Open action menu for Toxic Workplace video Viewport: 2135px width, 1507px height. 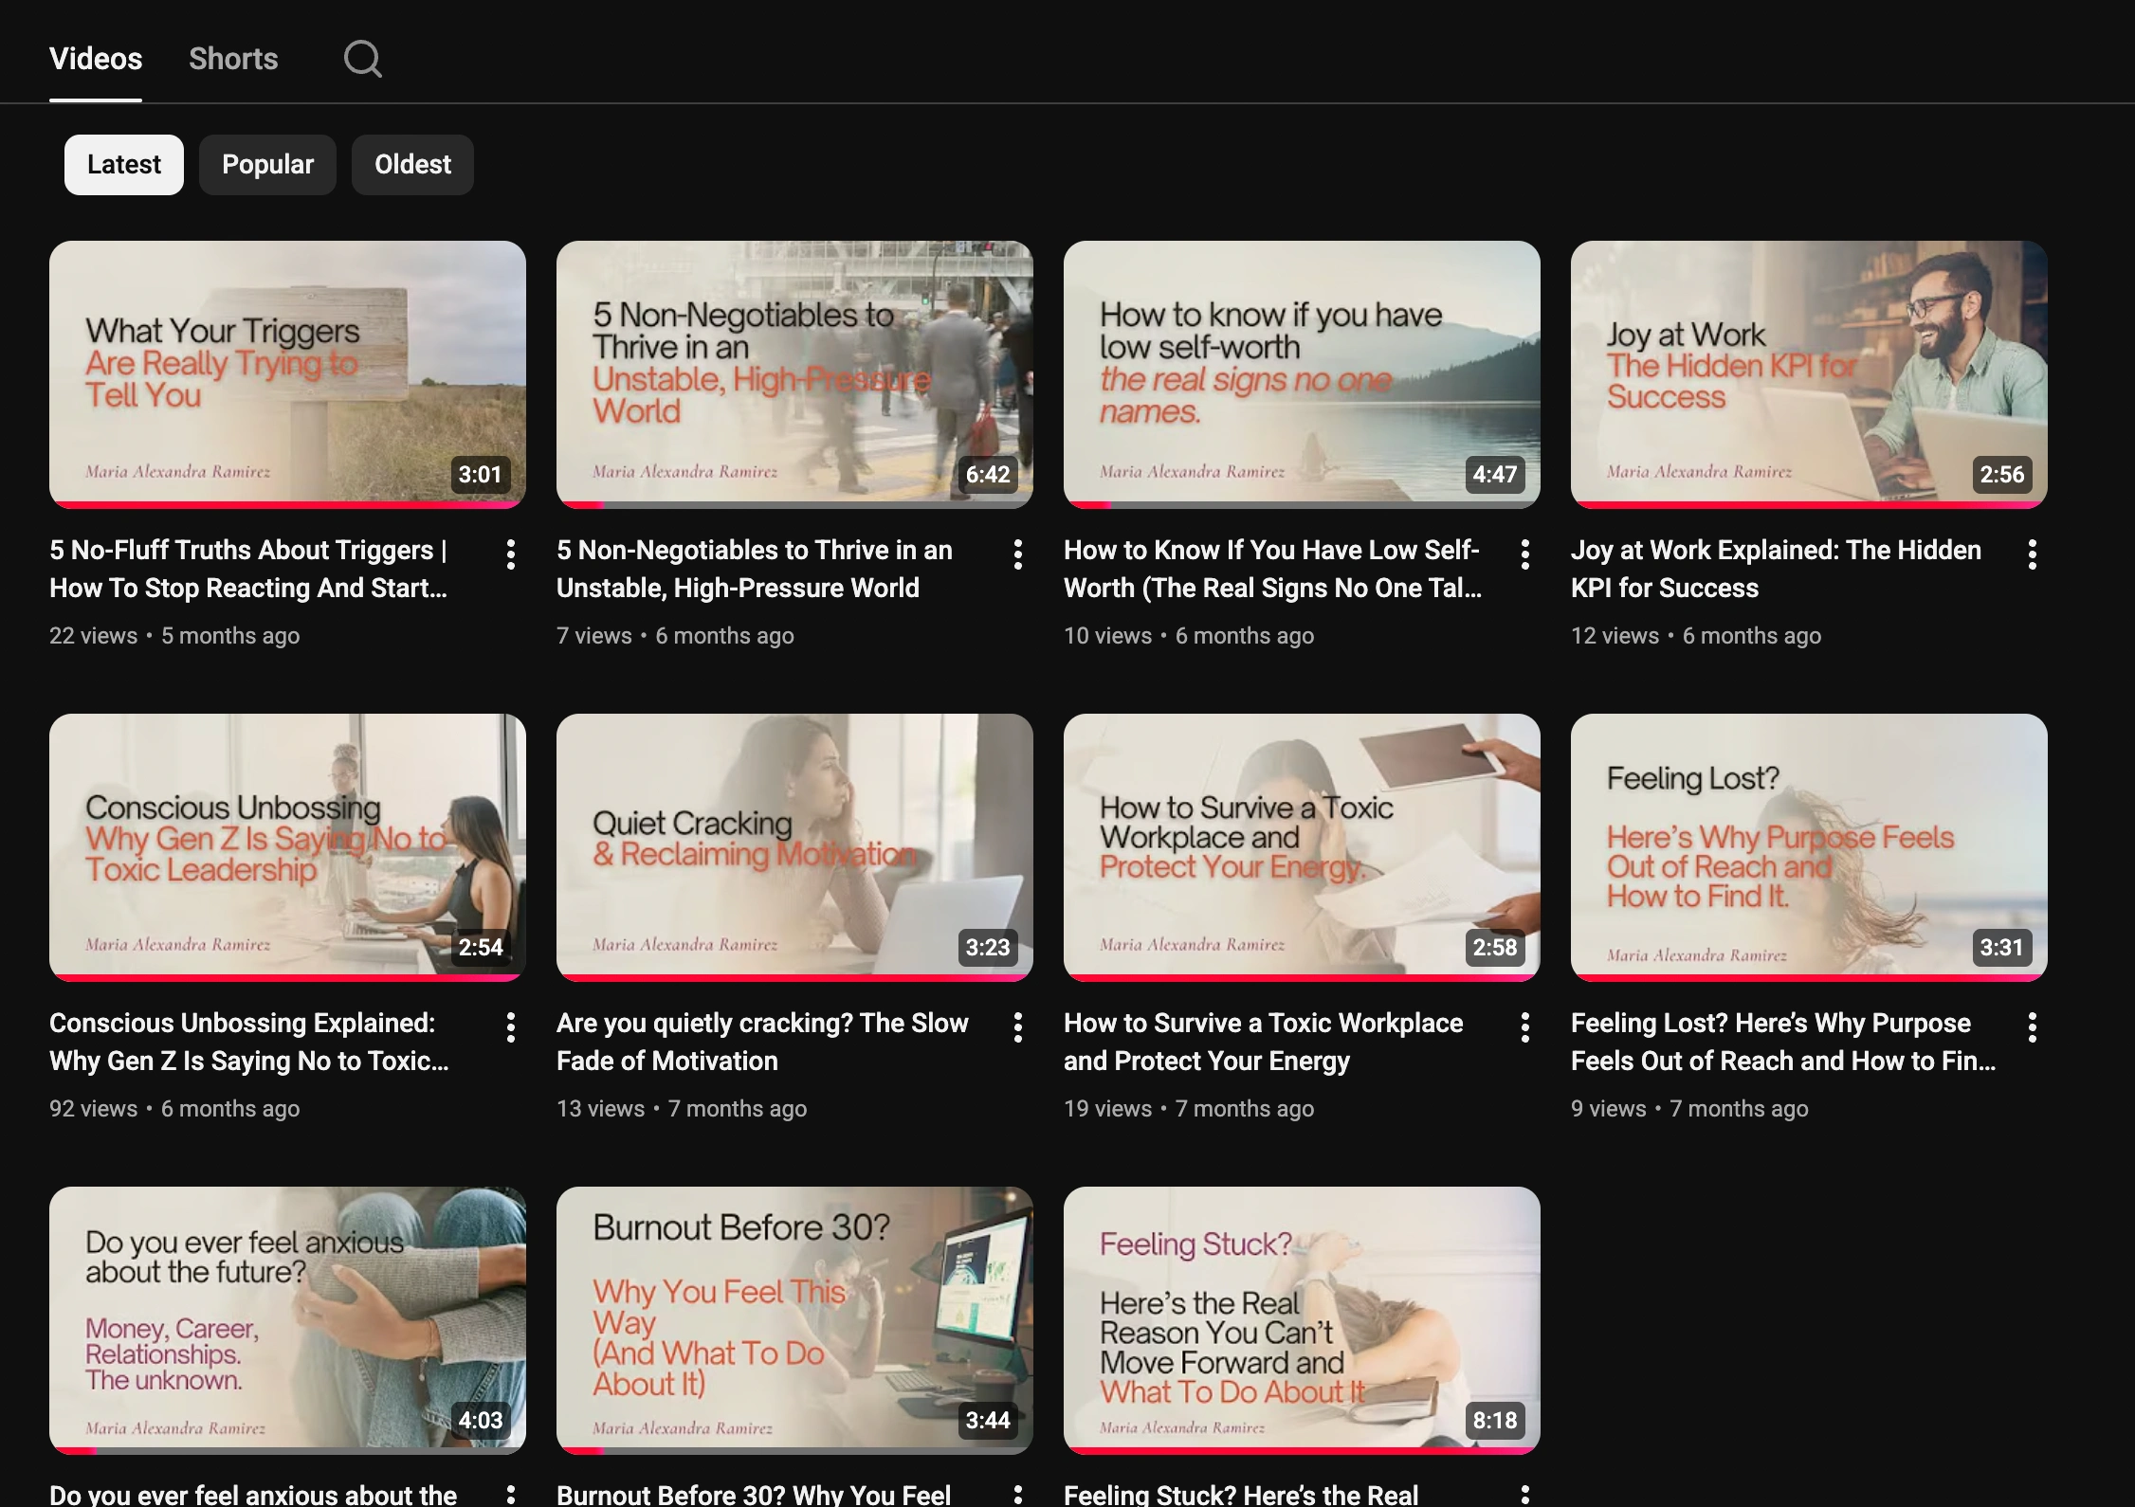1525,1027
